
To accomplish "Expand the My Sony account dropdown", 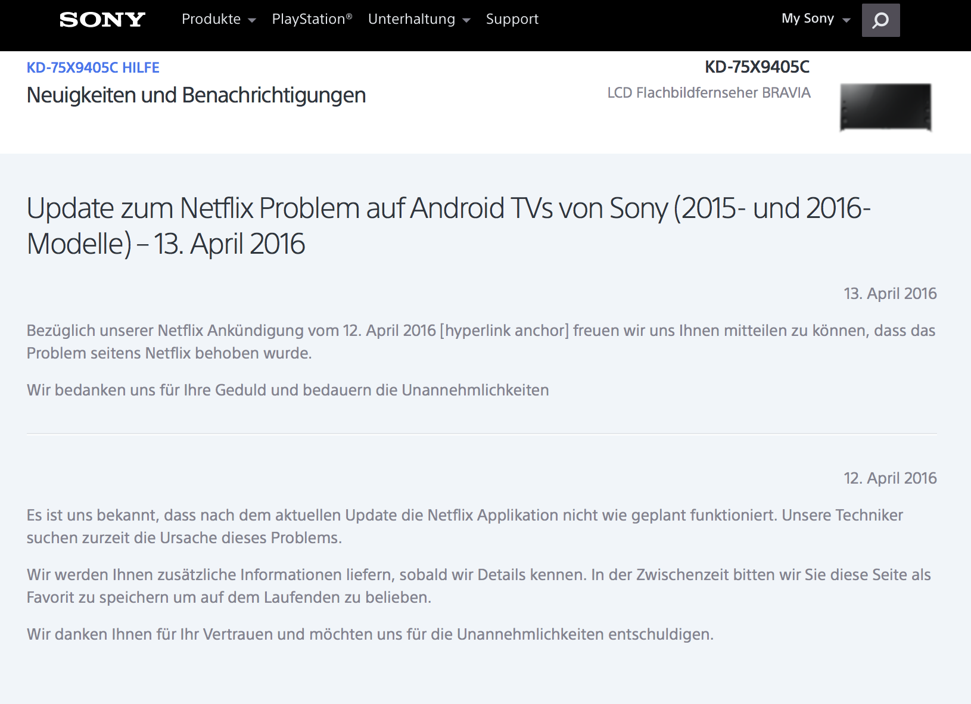I will 816,19.
